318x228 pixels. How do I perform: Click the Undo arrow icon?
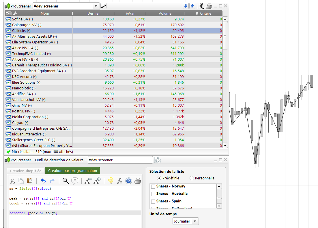coord(43,181)
